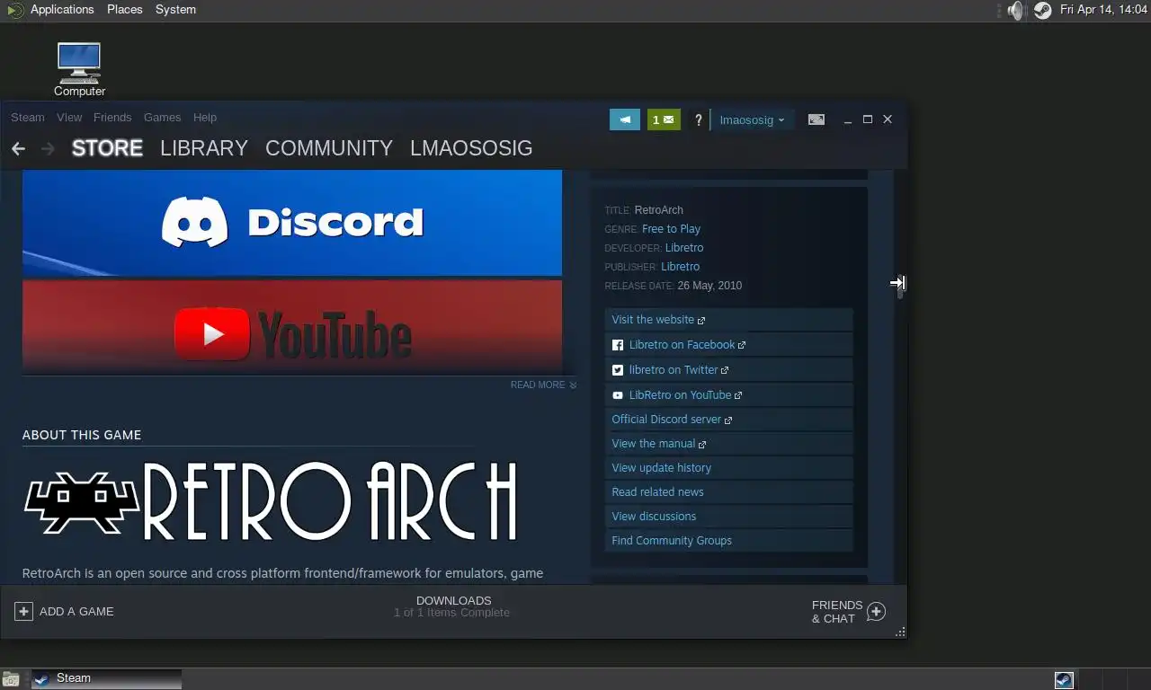The height and width of the screenshot is (690, 1151).
Task: Switch to the COMMUNITY tab
Action: 329,148
